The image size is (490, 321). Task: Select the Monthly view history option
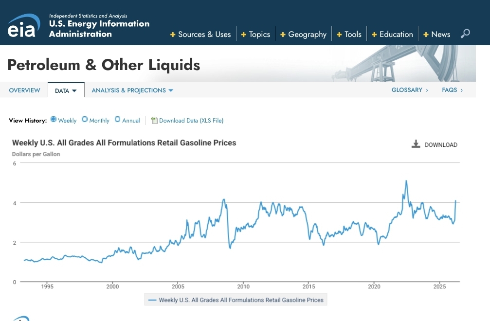pyautogui.click(x=85, y=119)
